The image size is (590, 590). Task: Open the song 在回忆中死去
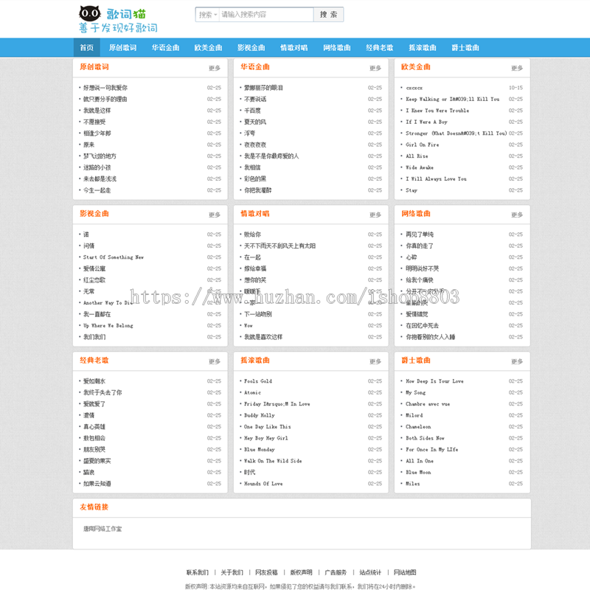pyautogui.click(x=422, y=325)
